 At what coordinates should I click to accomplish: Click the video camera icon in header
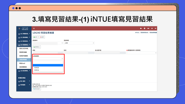[x=141, y=29]
